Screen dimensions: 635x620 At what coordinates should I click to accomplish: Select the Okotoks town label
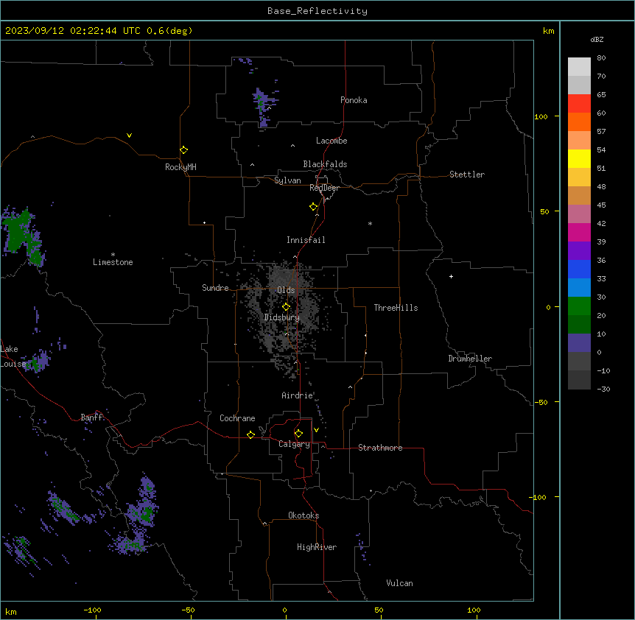(x=304, y=515)
